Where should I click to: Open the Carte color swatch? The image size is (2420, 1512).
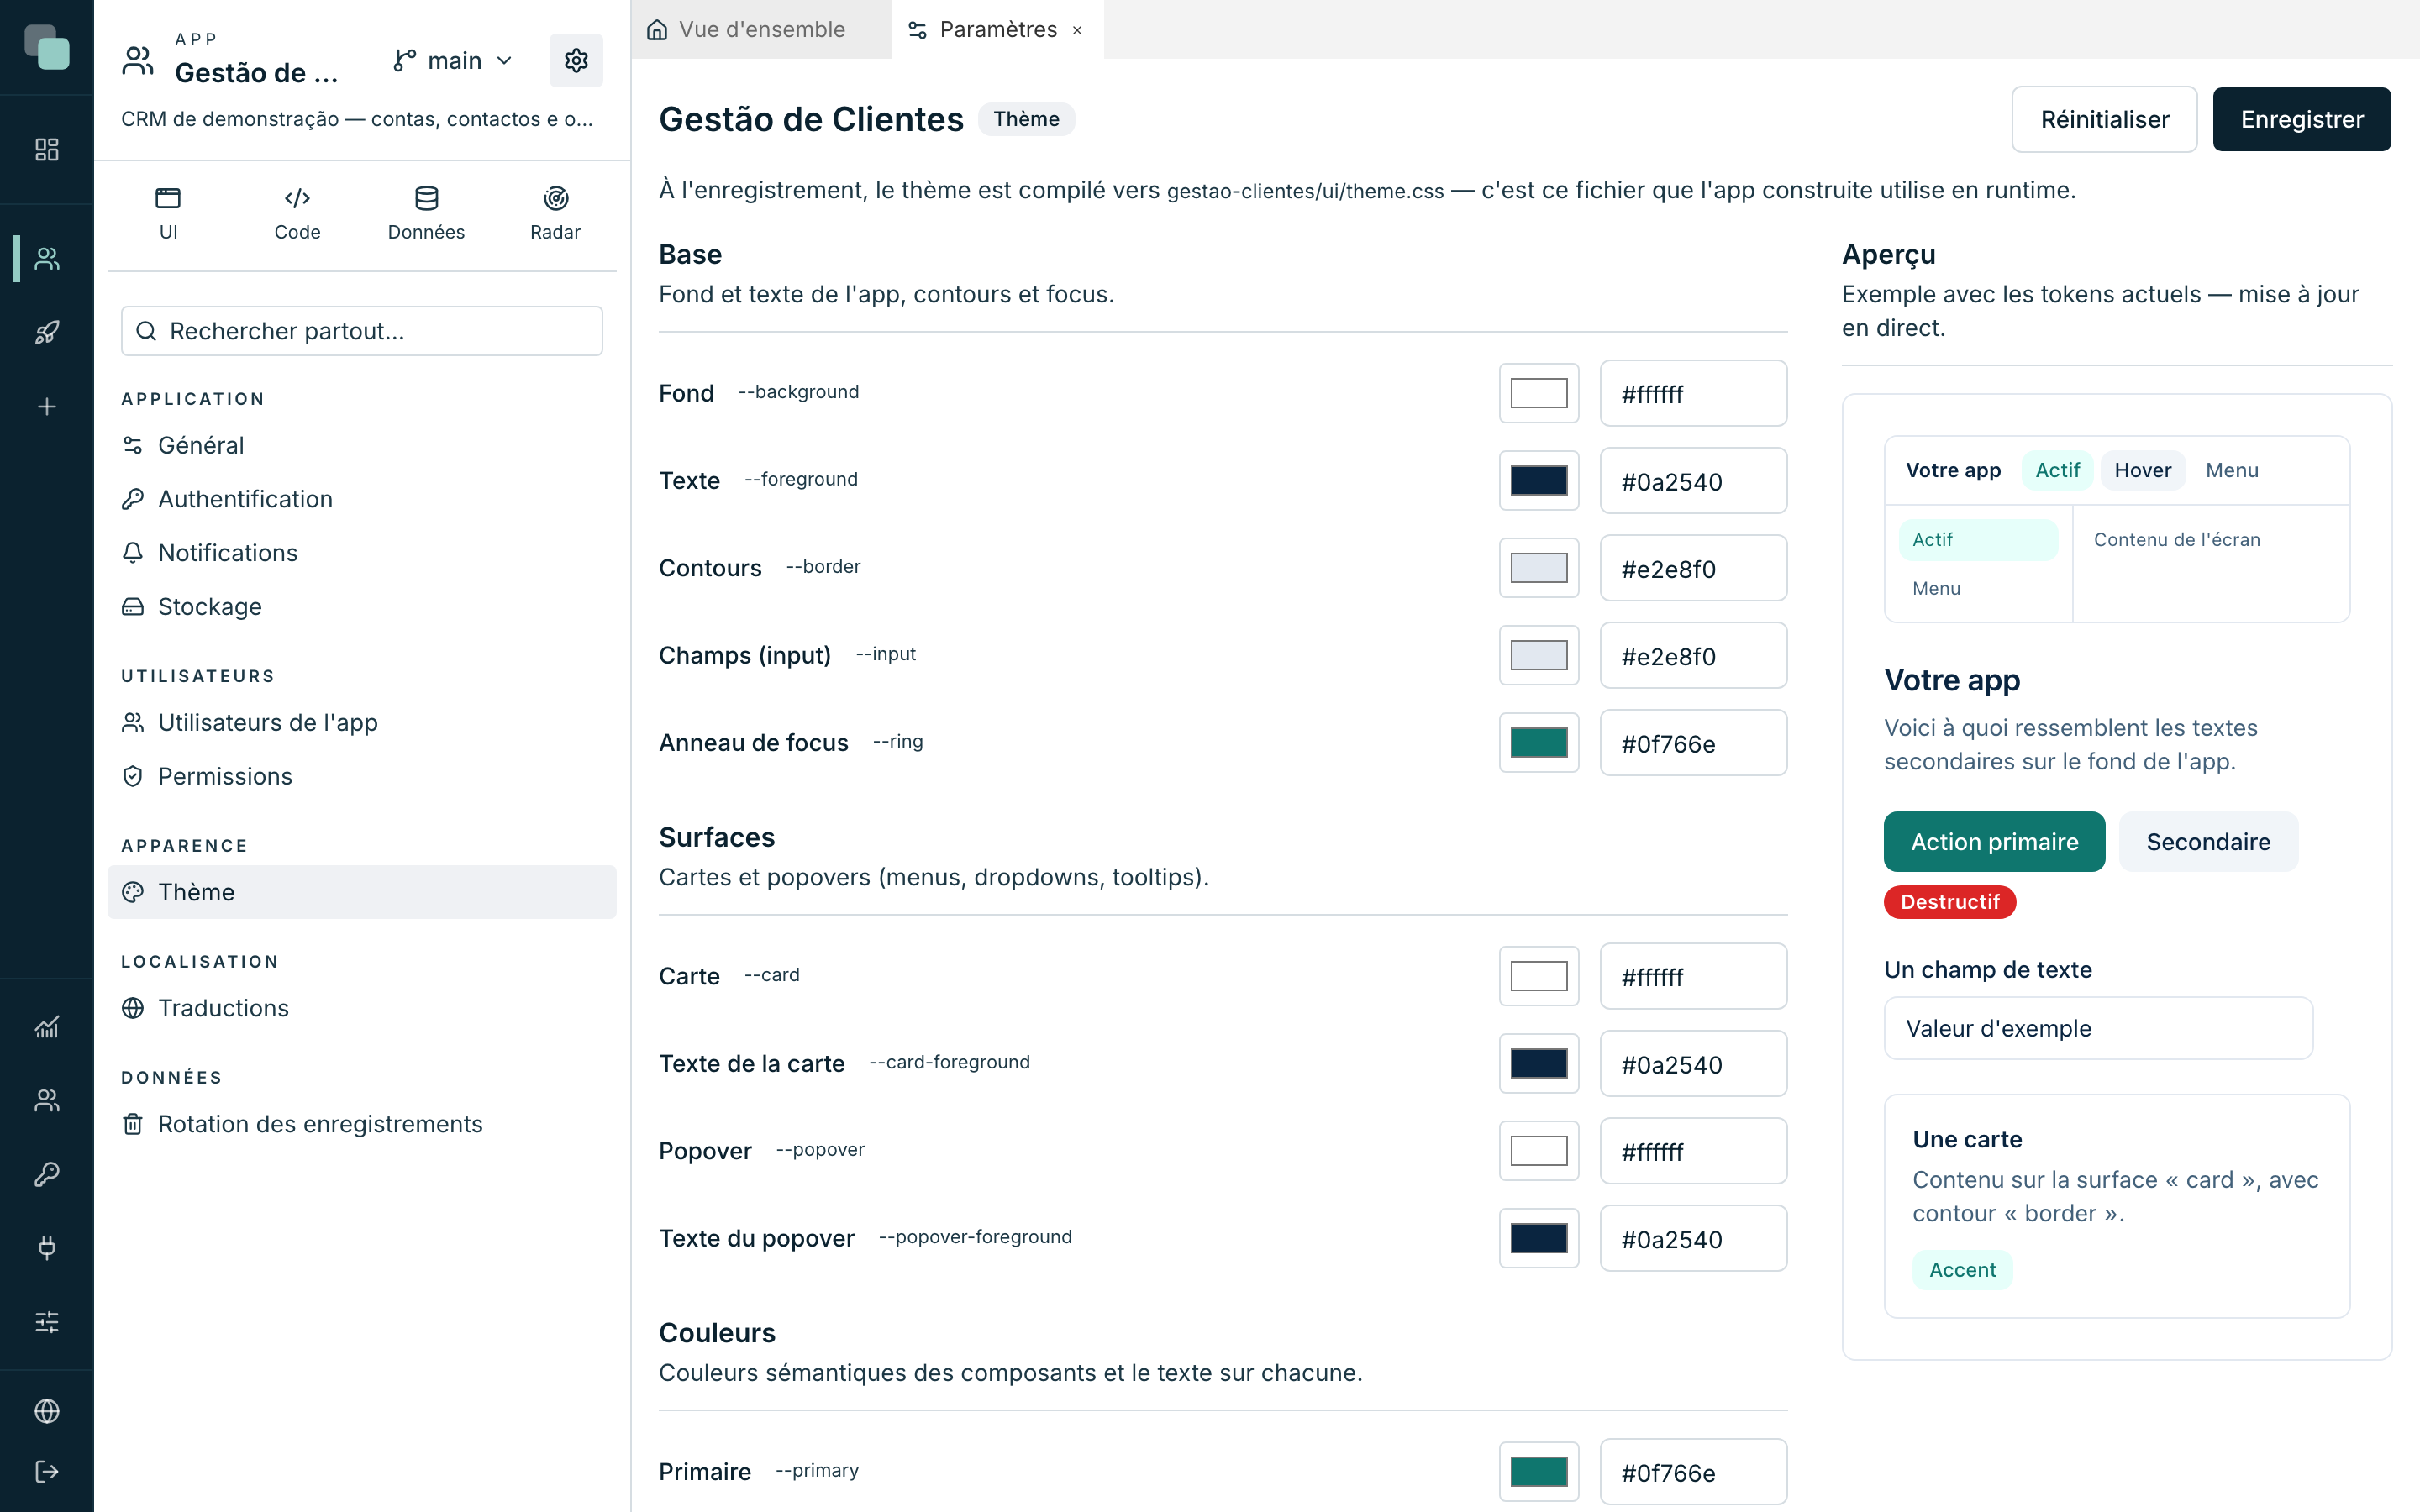[x=1538, y=976]
